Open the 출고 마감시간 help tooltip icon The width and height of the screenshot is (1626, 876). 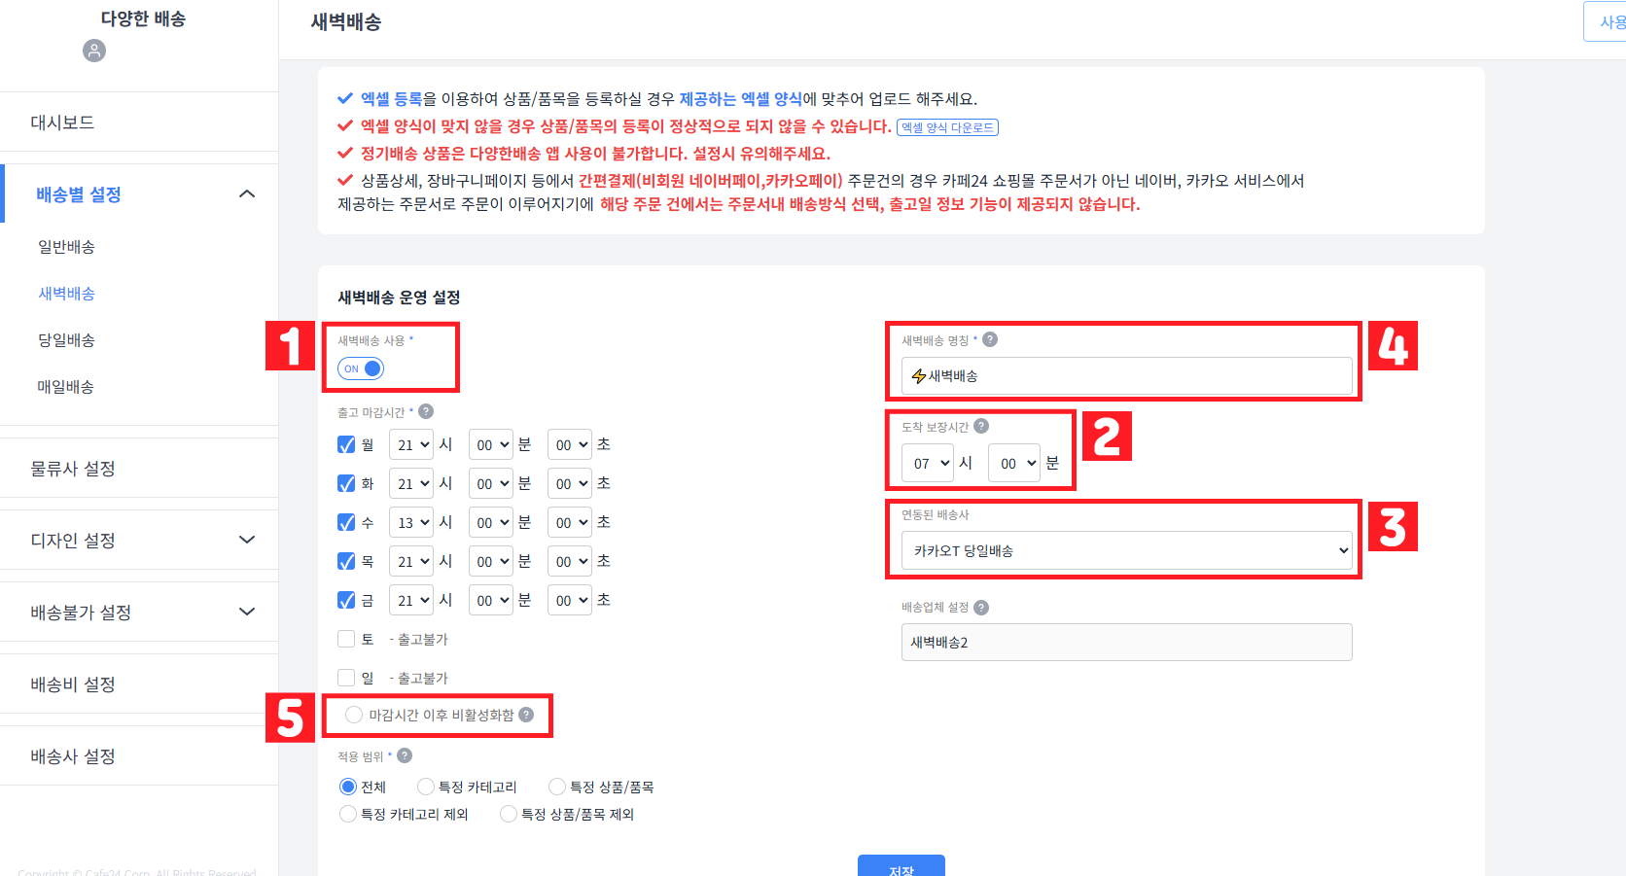426,411
